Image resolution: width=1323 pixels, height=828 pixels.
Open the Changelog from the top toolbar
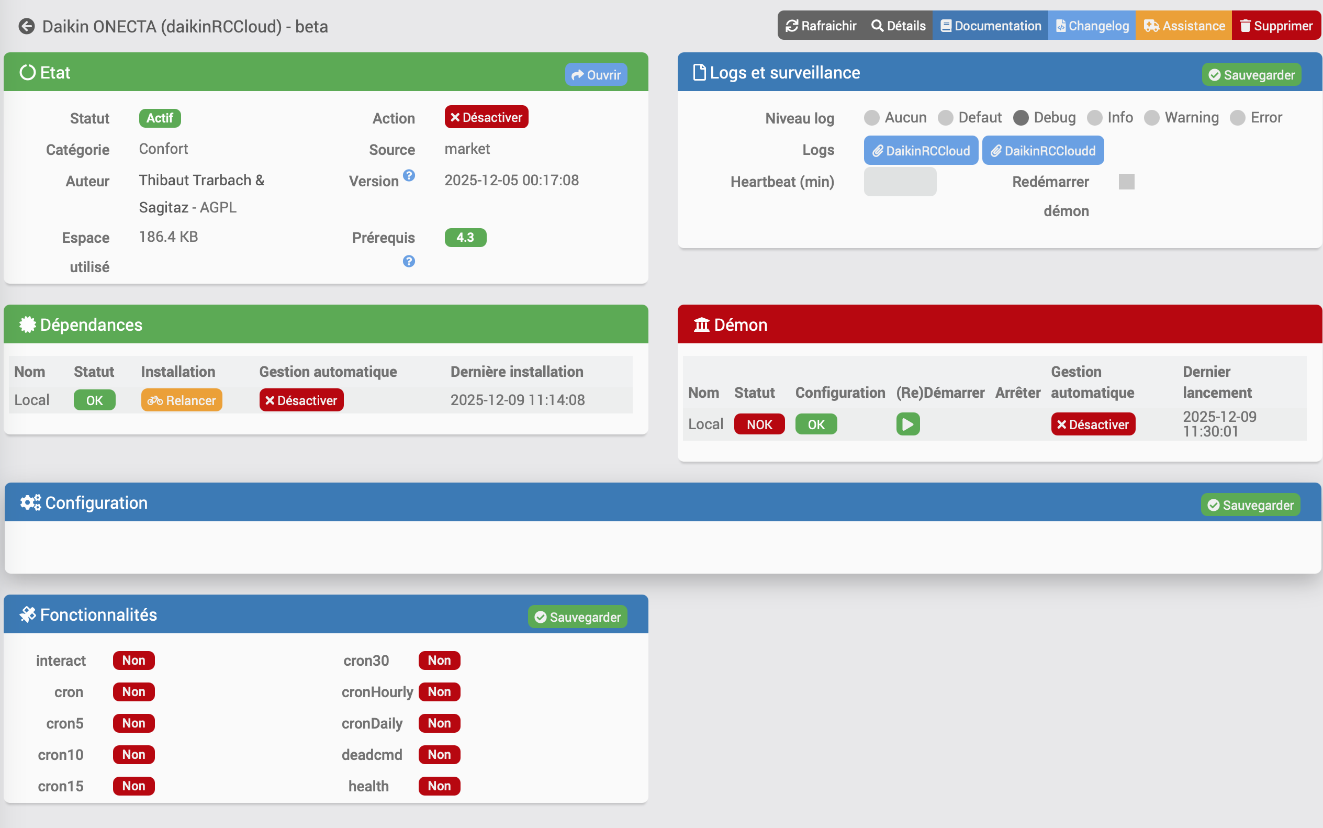(1091, 26)
